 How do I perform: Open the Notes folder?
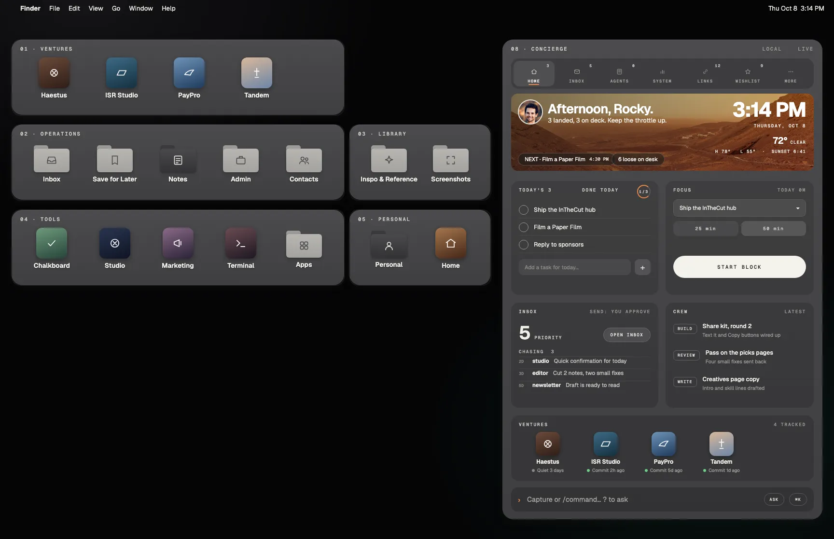point(178,159)
